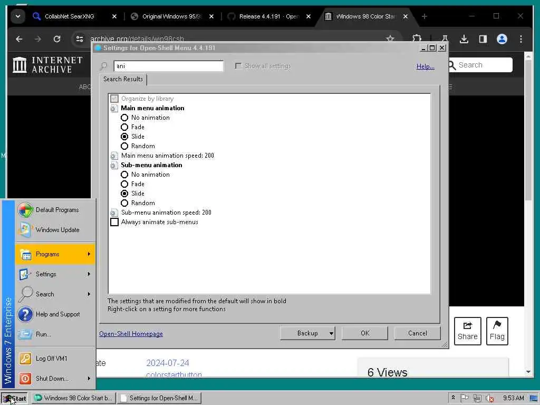Click the Start button on taskbar
540x405 pixels.
click(14, 398)
